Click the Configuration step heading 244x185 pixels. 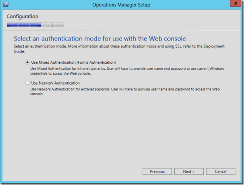pyautogui.click(x=22, y=17)
